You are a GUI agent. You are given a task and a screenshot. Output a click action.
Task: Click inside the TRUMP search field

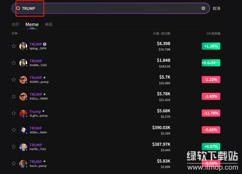tap(110, 8)
